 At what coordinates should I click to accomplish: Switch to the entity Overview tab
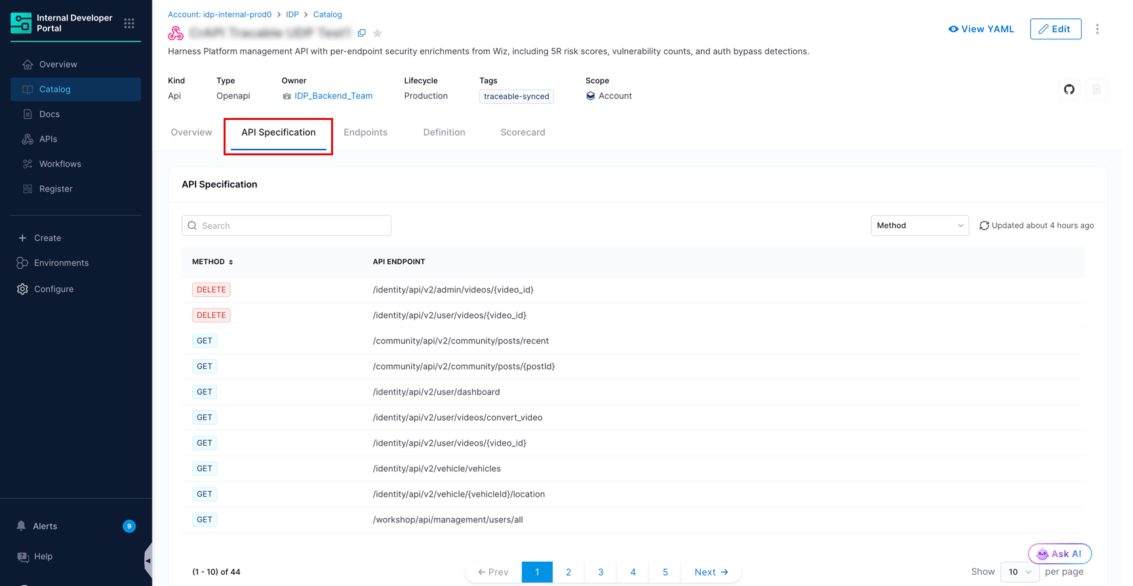pyautogui.click(x=191, y=132)
